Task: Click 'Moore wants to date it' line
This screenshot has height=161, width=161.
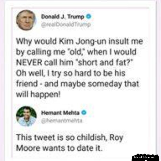Action: (x=59, y=148)
